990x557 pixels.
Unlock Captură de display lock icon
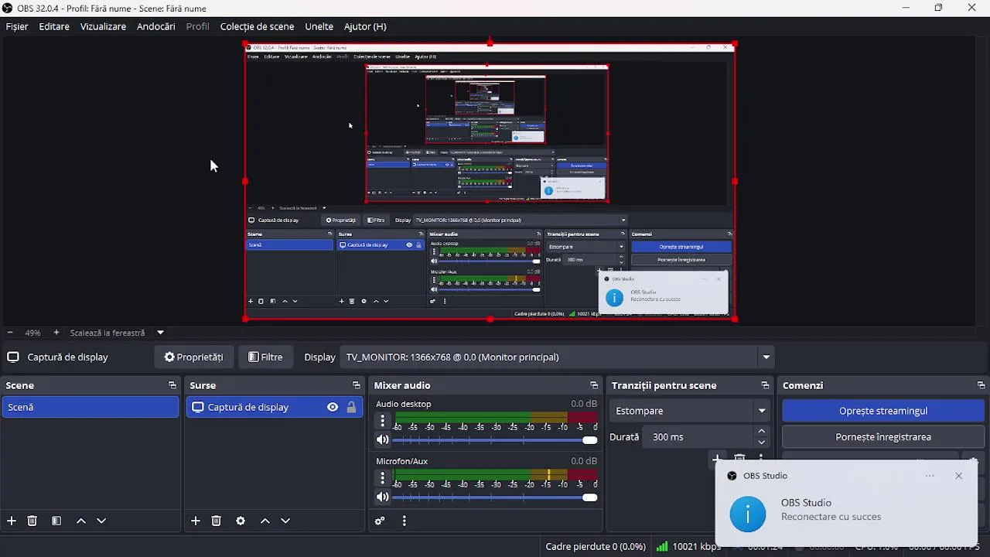point(351,407)
